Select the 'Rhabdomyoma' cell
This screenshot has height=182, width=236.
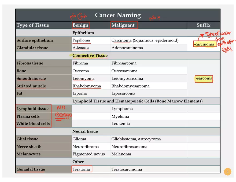point(87,86)
